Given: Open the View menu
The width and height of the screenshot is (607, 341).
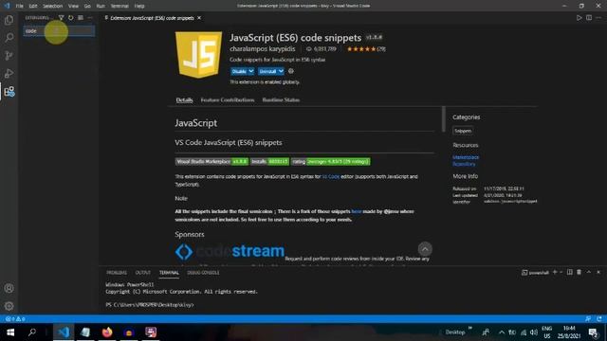Looking at the screenshot, I should pyautogui.click(x=74, y=6).
